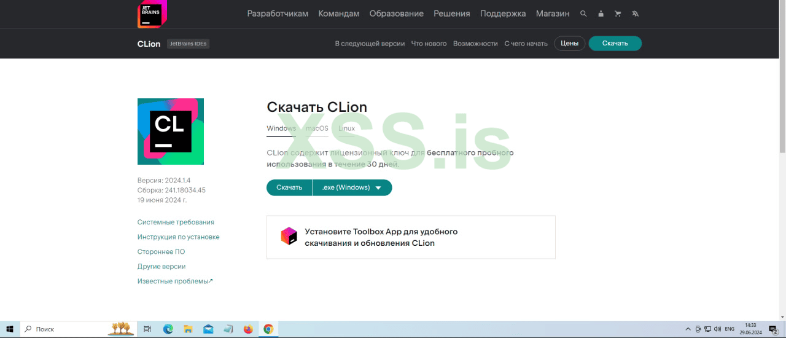Open the Системные требования link
The width and height of the screenshot is (786, 338).
[x=176, y=222]
